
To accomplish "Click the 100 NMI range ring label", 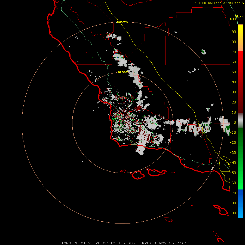I will point(122,22).
